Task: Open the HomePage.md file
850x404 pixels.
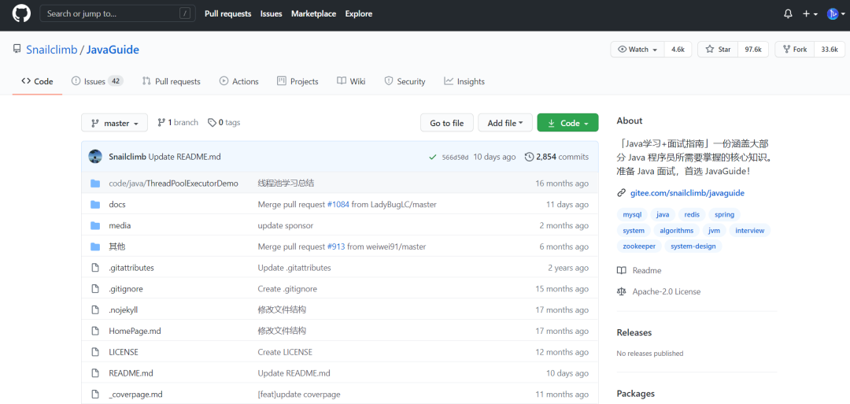Action: coord(135,331)
